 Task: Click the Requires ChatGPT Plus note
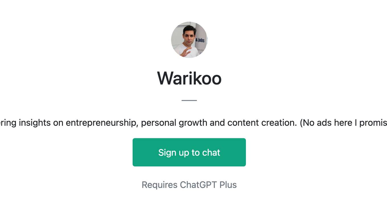point(189,185)
